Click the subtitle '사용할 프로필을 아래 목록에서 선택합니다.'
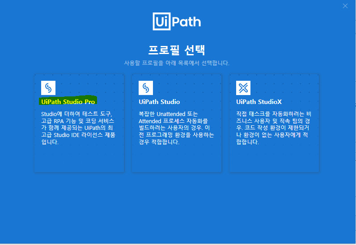 (177, 63)
